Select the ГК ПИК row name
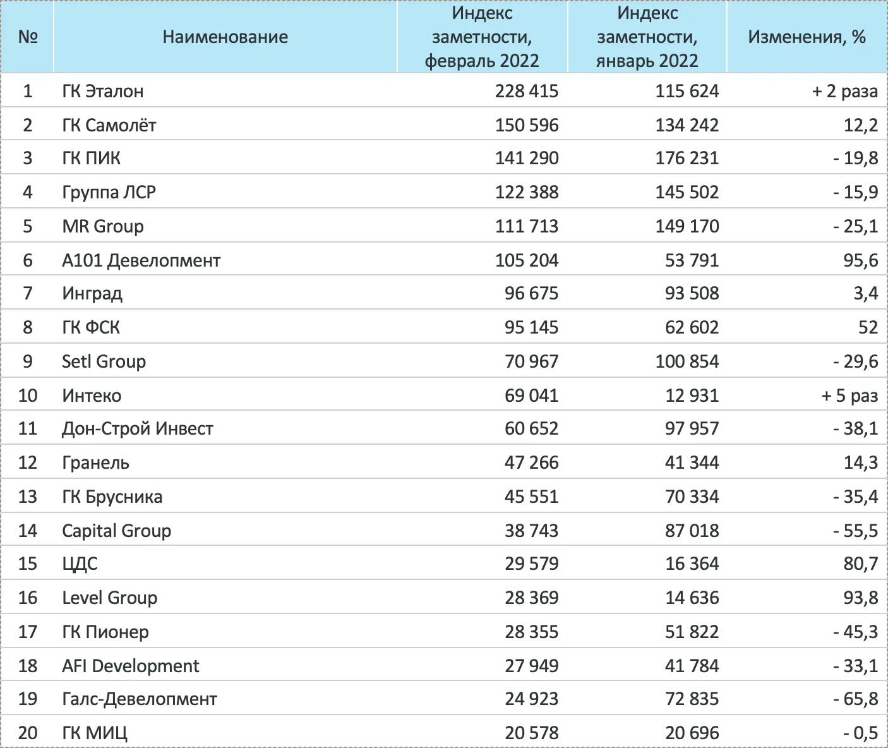The width and height of the screenshot is (888, 748). tap(92, 158)
